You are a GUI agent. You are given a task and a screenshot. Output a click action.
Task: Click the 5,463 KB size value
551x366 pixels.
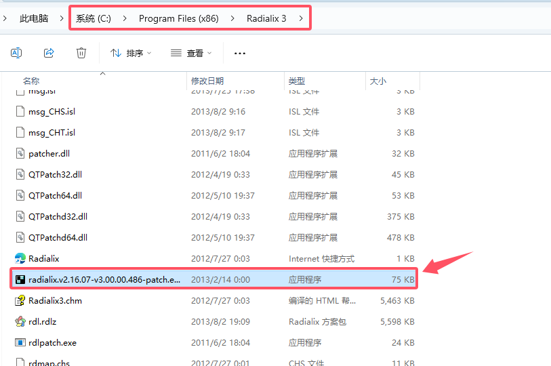point(397,301)
